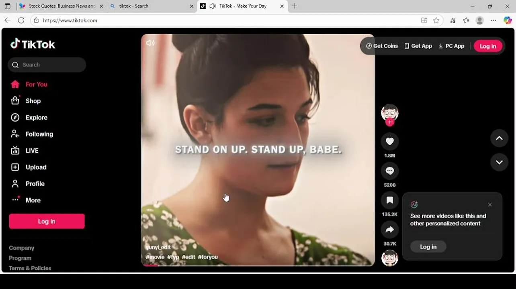Click the like count 1.8M
The width and height of the screenshot is (516, 289).
(x=390, y=156)
